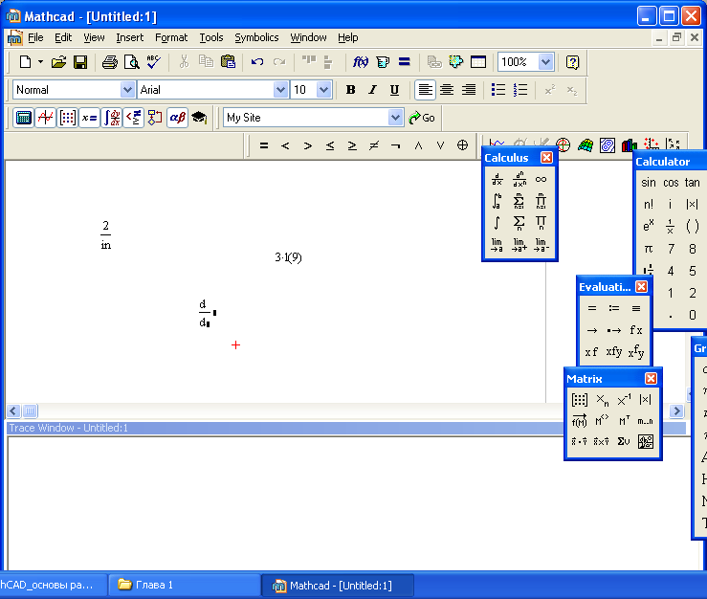This screenshot has width=707, height=599.
Task: Click the definite integral icon in Calculus
Action: point(497,201)
